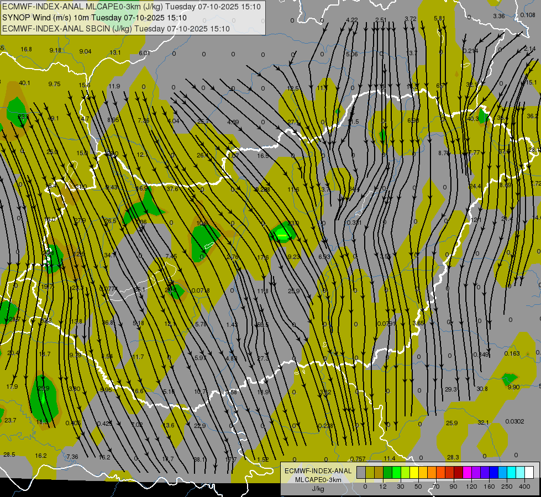Select the white swatch at the legend end
This screenshot has height=497, width=541.
pos(529,472)
